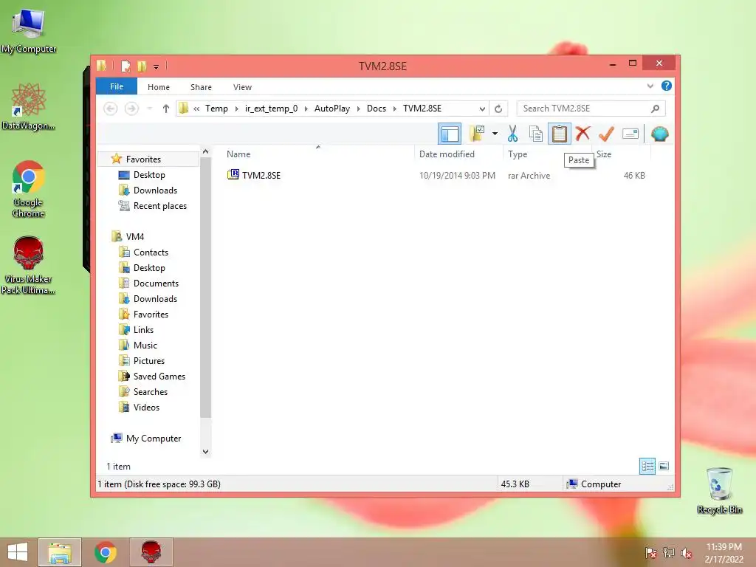This screenshot has width=756, height=567.
Task: Open the address bar history dropdown
Action: tap(481, 109)
